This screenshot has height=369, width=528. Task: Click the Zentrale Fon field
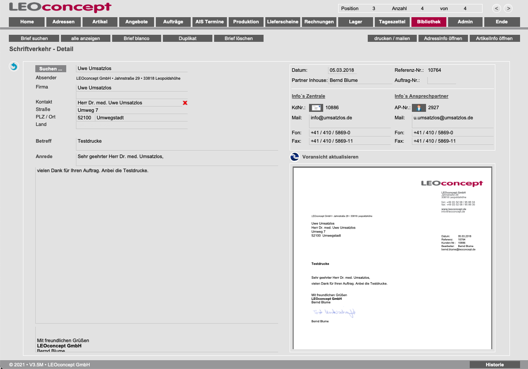click(x=350, y=133)
